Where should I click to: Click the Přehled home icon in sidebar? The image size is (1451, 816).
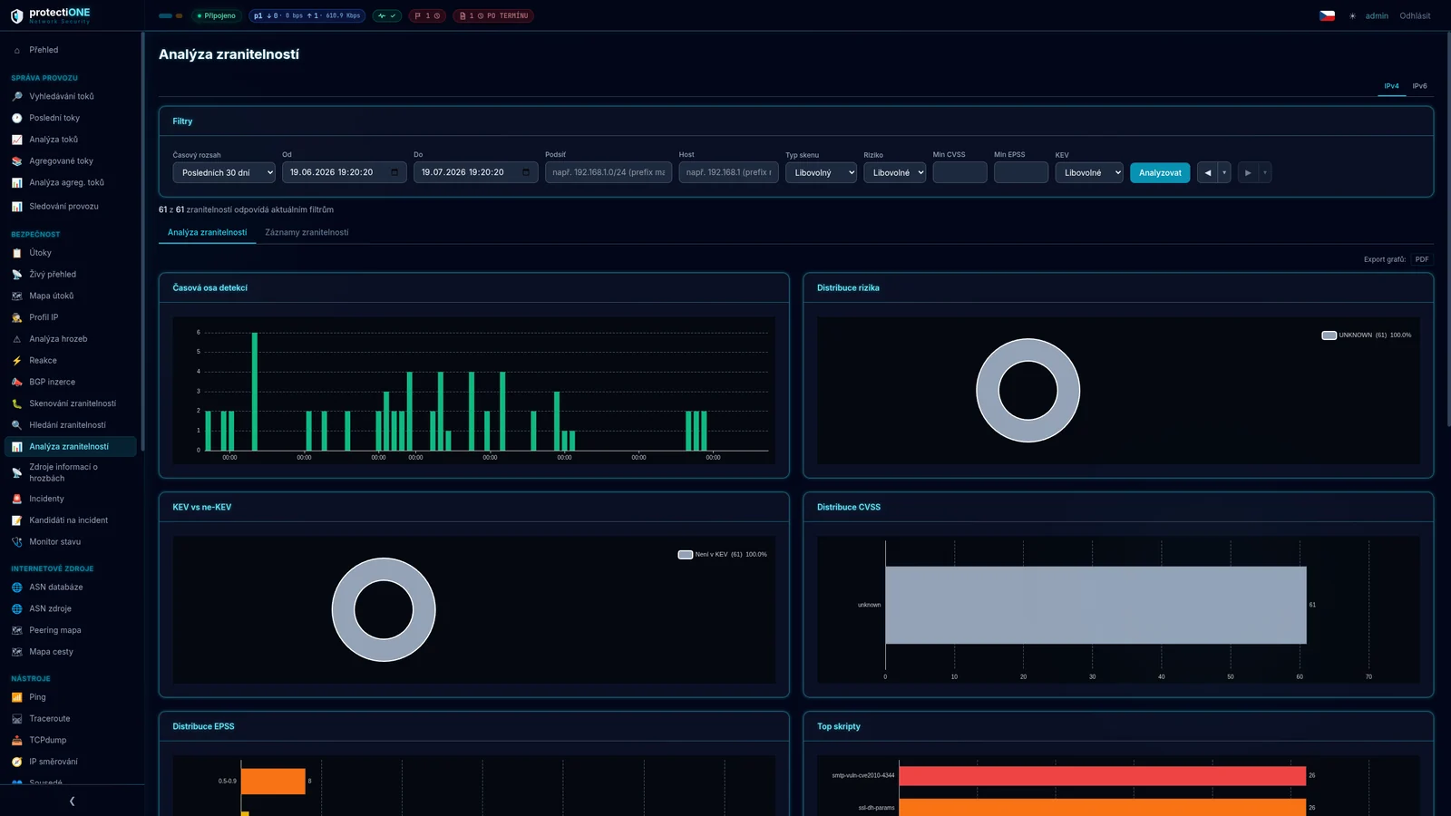tap(16, 50)
